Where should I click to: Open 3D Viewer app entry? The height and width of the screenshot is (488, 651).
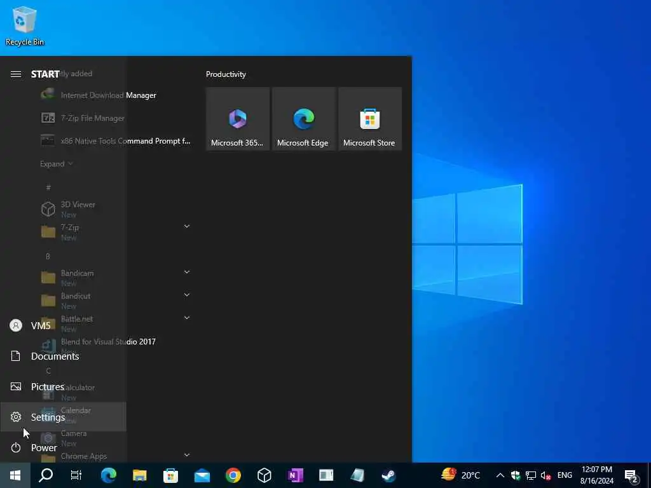[117, 209]
